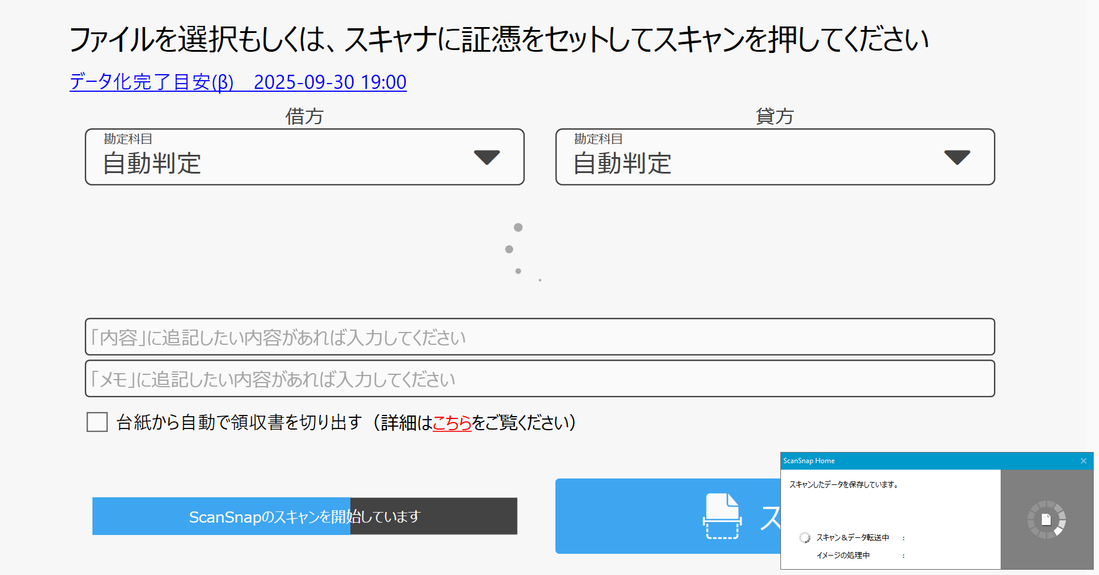The image size is (1099, 575).
Task: Click the small spinner beside スキャン&データ転送中
Action: pyautogui.click(x=805, y=537)
